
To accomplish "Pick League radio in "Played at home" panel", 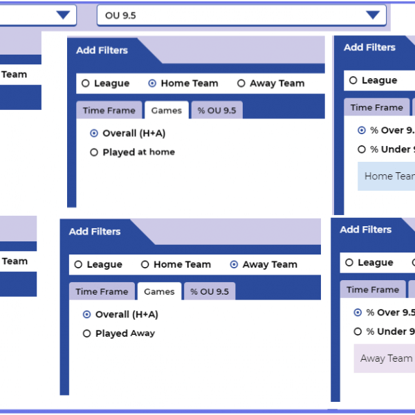I will pos(86,84).
